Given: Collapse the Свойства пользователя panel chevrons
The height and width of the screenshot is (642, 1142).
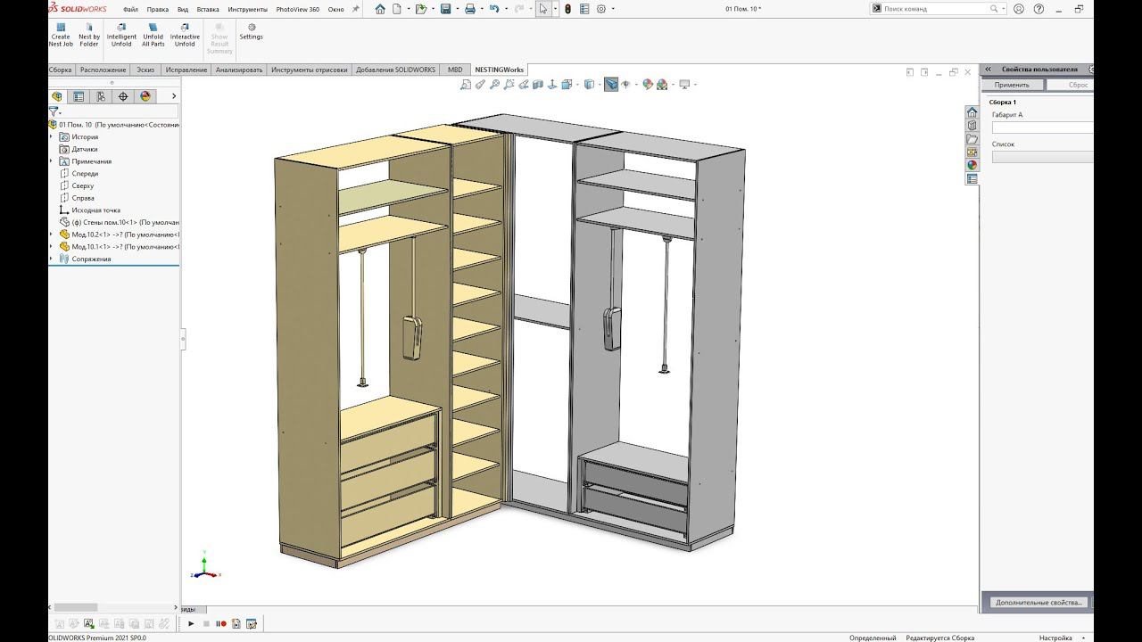Looking at the screenshot, I should click(x=989, y=70).
